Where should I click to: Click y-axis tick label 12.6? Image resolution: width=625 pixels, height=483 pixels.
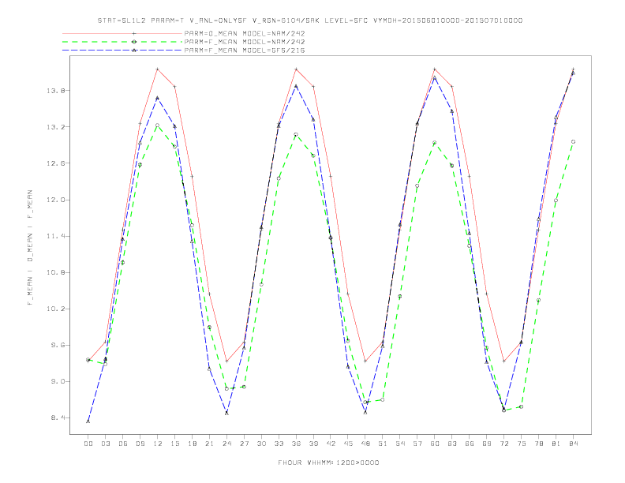click(56, 163)
